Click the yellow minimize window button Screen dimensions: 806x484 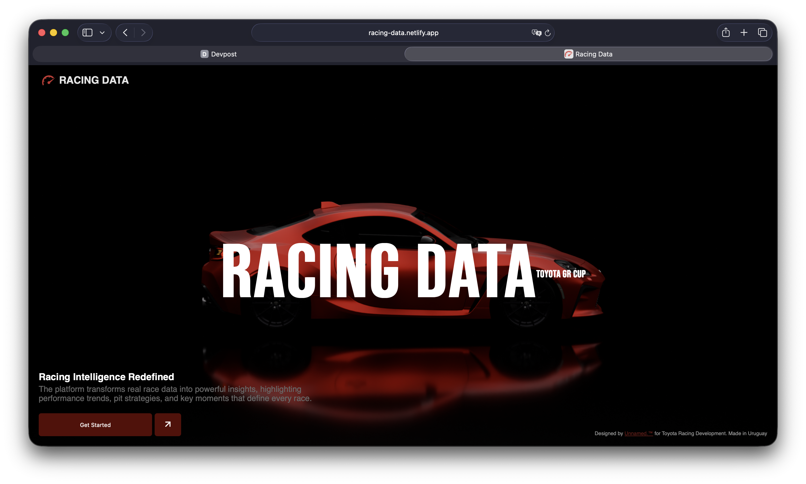tap(53, 33)
